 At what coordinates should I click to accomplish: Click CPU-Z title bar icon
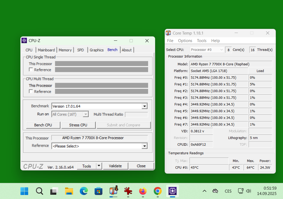point(24,40)
